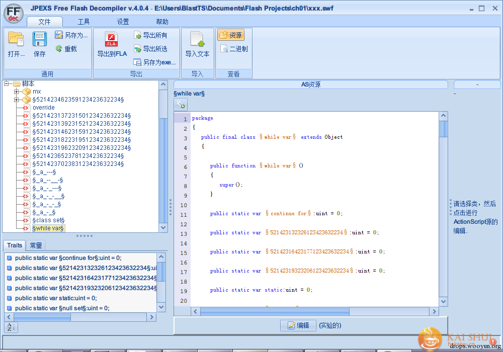Expand the §521423462359123423632234§ package node
This screenshot has width=503, height=352.
(x=17, y=100)
